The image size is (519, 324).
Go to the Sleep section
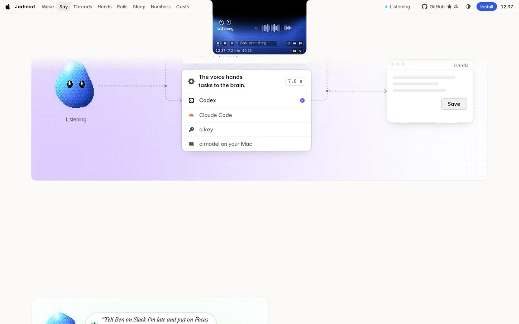pos(139,6)
